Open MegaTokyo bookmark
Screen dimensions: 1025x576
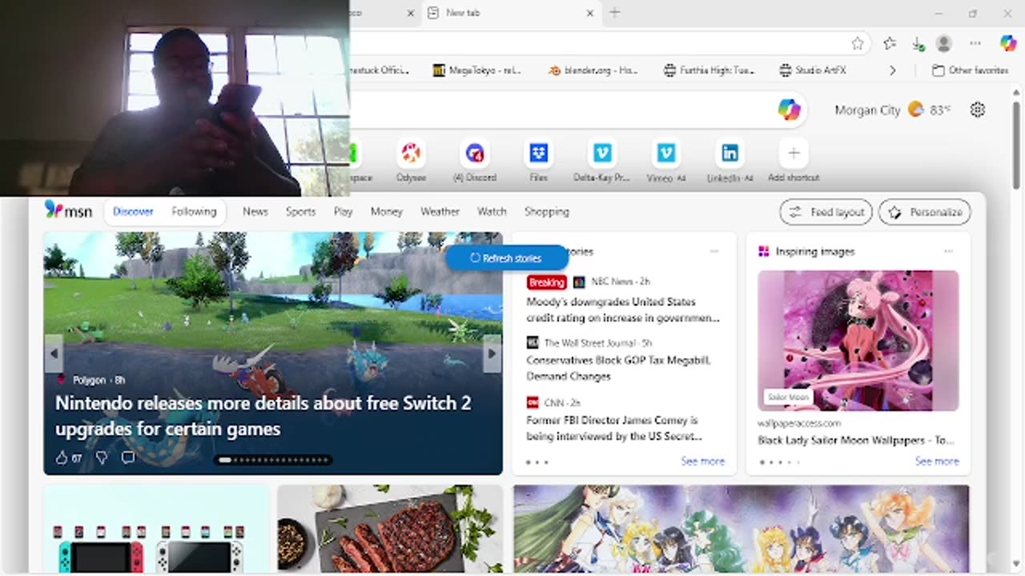pos(477,70)
